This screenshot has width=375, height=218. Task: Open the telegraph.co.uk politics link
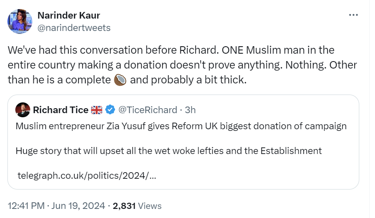click(87, 175)
